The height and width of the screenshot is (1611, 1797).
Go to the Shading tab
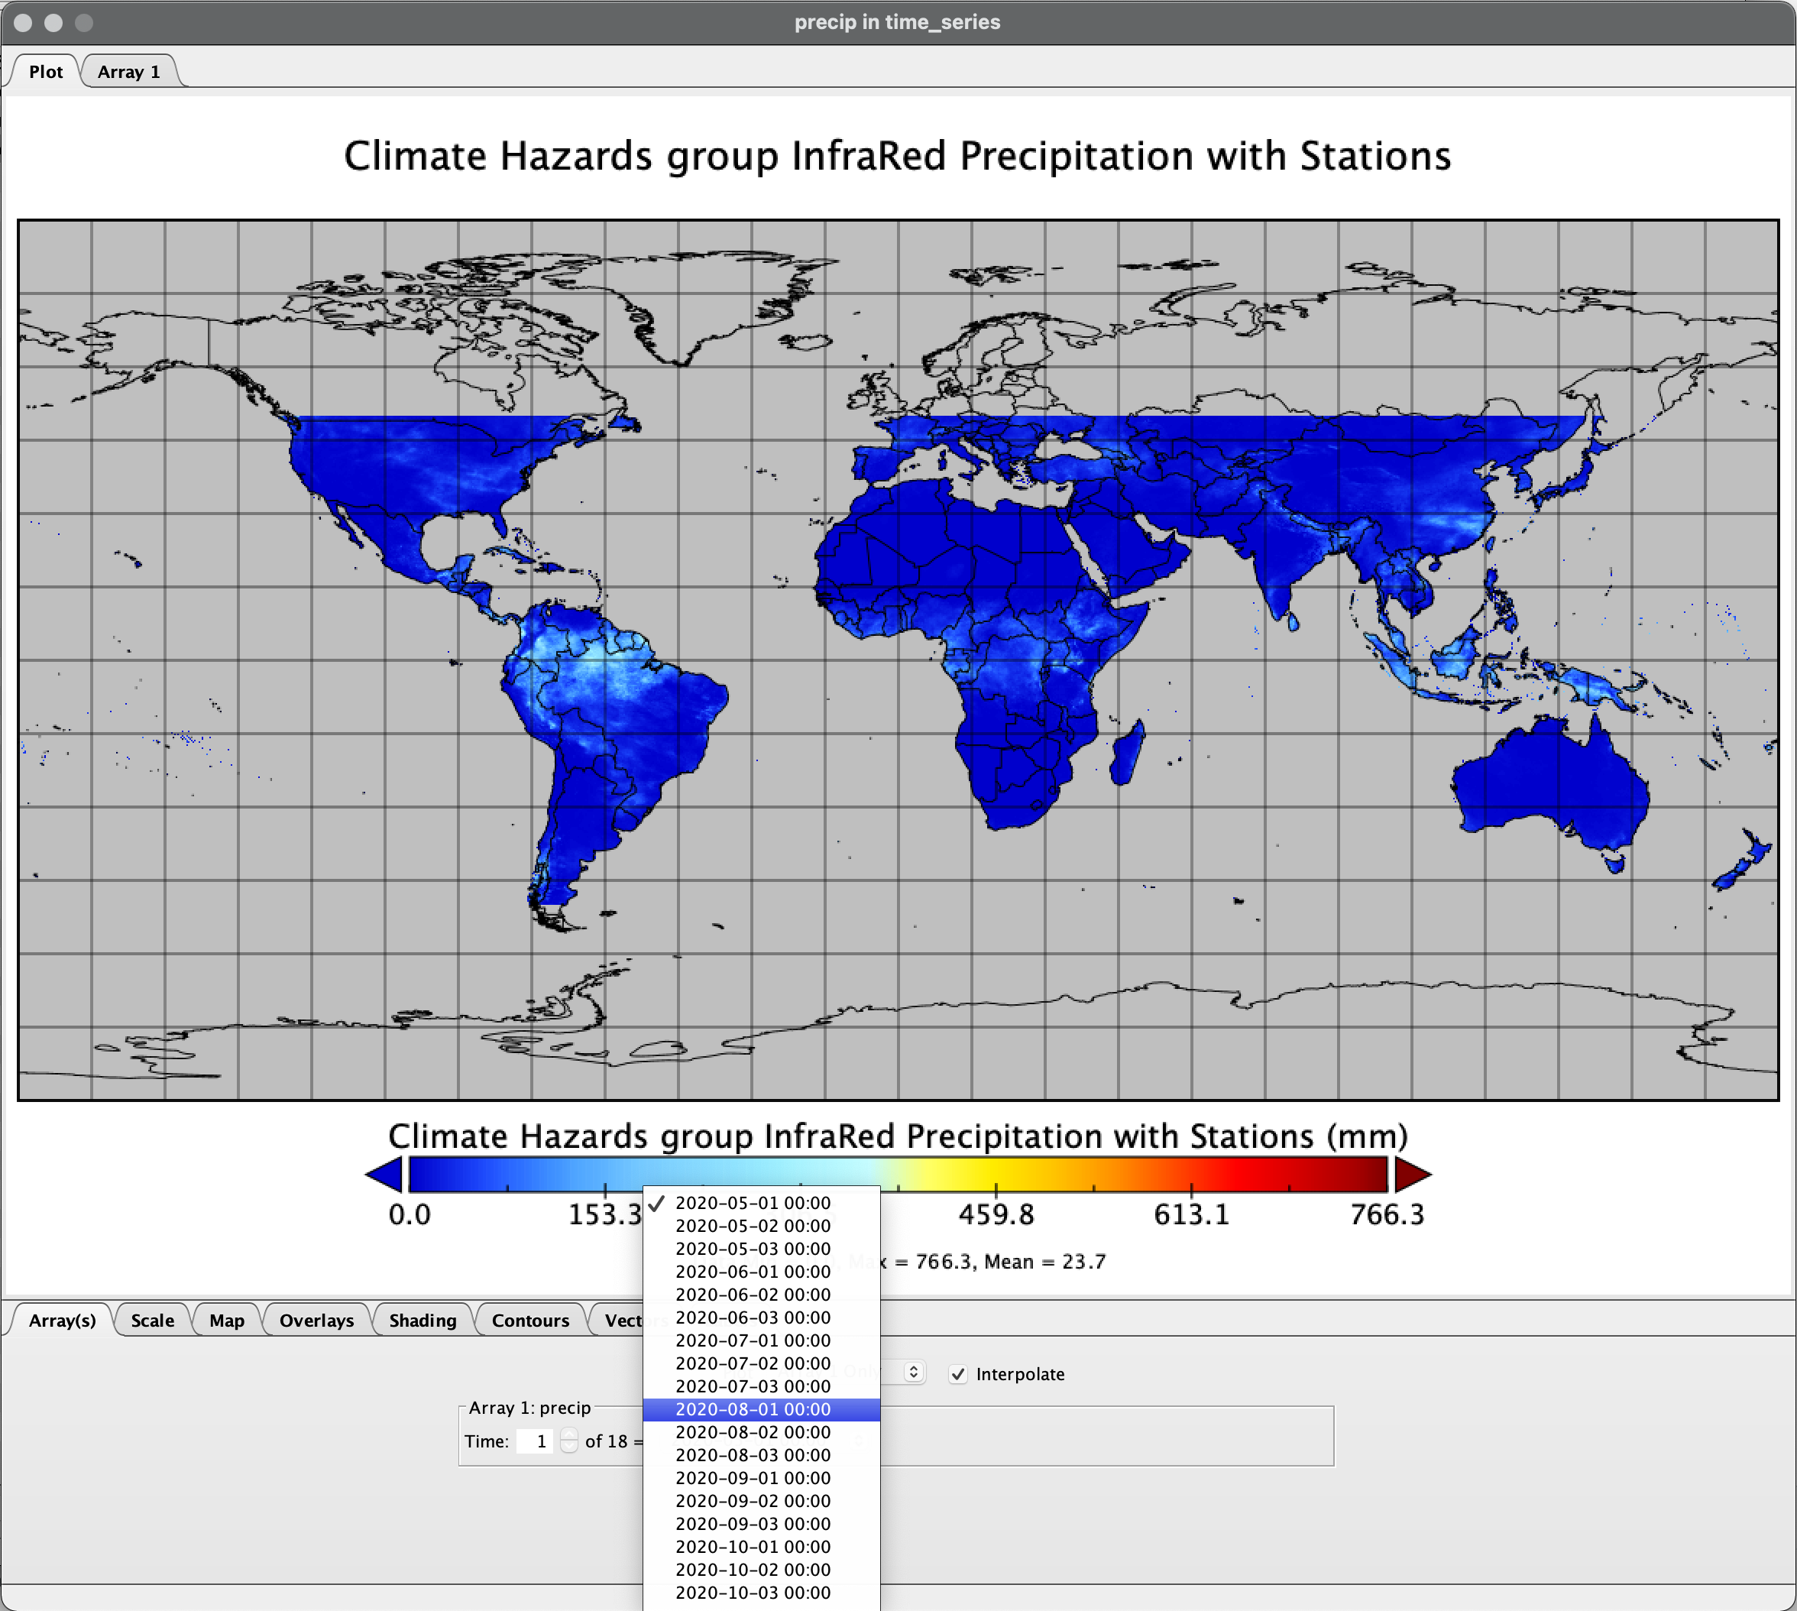[x=422, y=1320]
